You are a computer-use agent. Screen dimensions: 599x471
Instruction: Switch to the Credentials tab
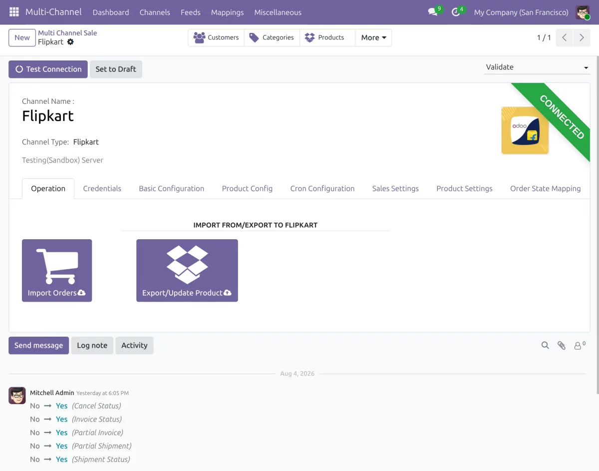[x=102, y=188]
